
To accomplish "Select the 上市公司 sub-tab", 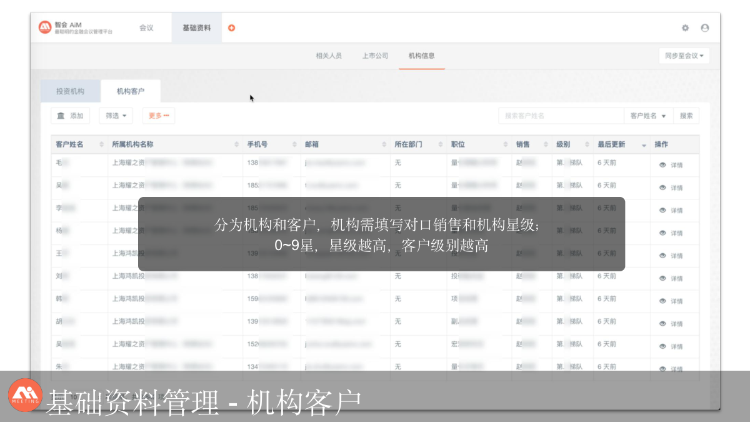I will tap(375, 56).
